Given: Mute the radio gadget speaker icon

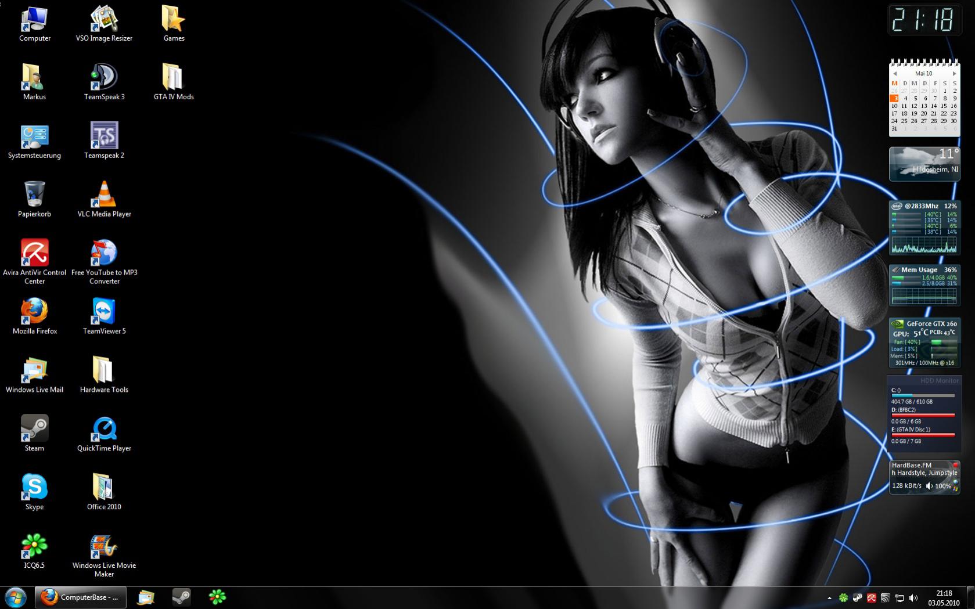Looking at the screenshot, I should click(x=929, y=486).
